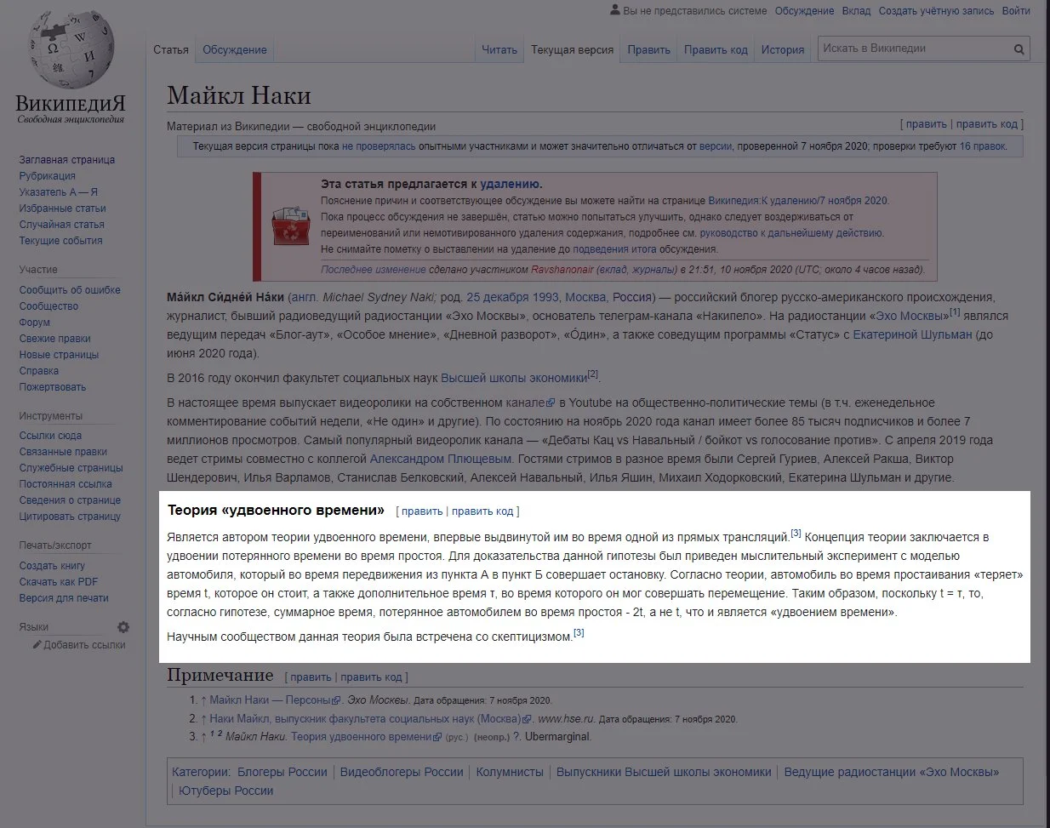Click the Колумнисты category link

(510, 773)
